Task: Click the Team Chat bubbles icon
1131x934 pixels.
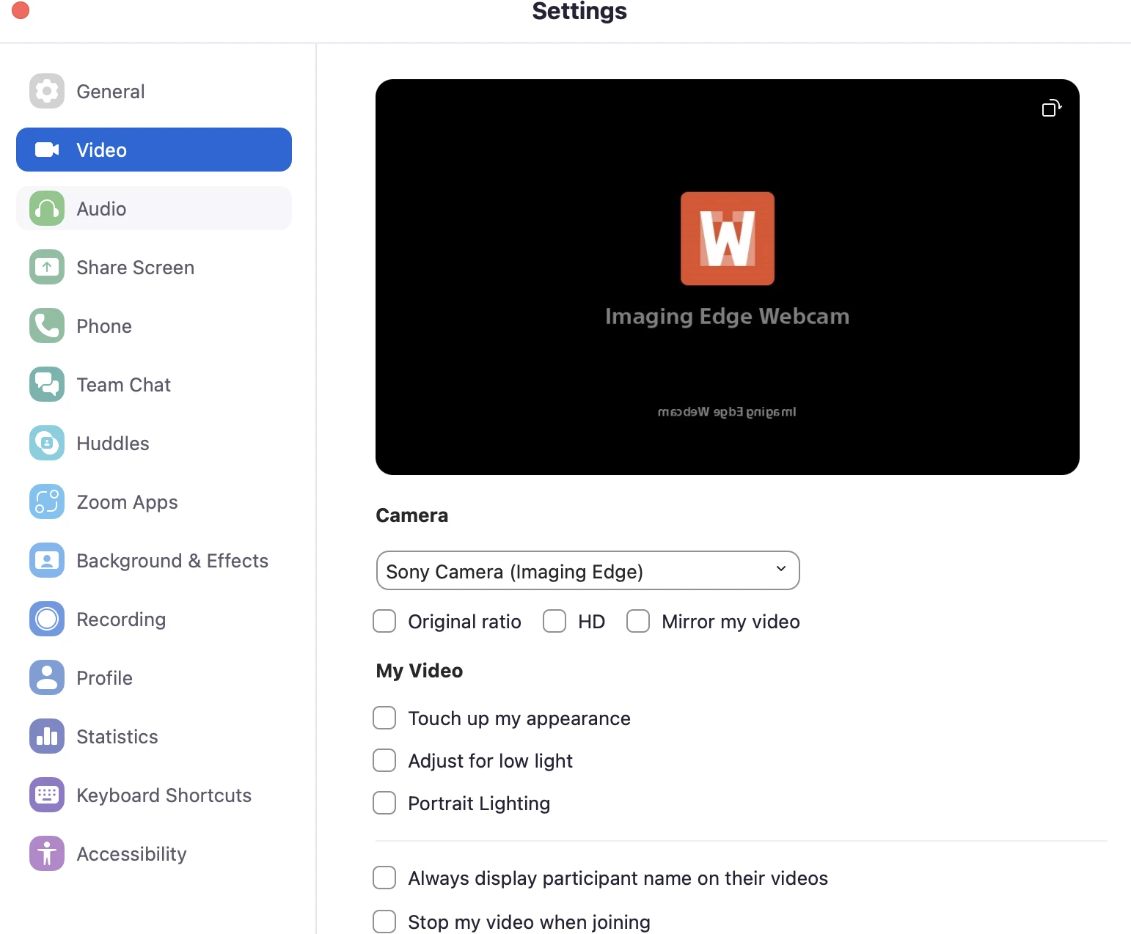Action: (47, 384)
